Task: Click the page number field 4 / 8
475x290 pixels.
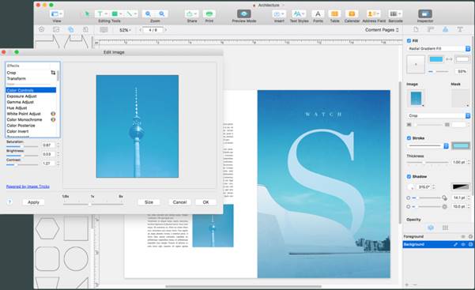Action: tap(153, 30)
